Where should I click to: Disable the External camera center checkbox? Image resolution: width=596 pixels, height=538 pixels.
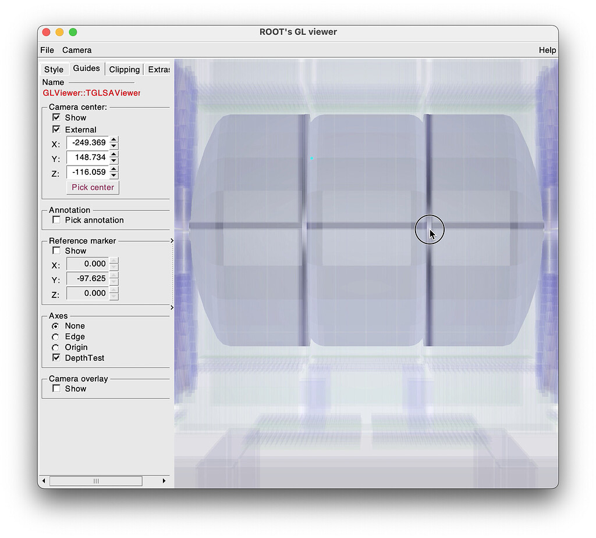point(56,129)
